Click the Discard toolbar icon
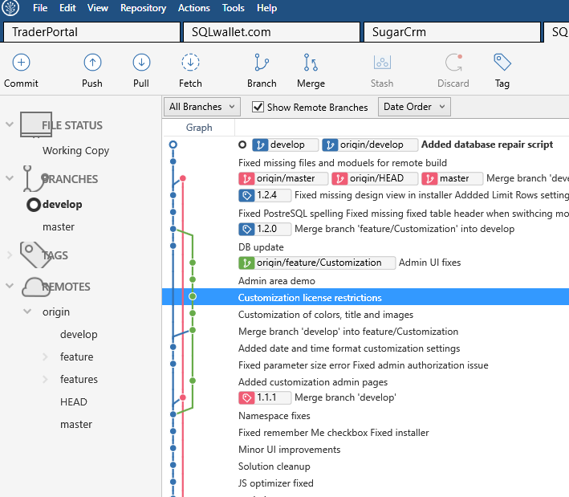Viewport: 569px width, 497px height. click(x=453, y=63)
